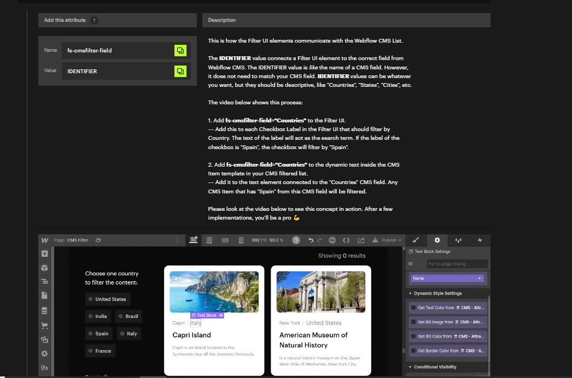The image size is (572, 378).
Task: Click the Showing 0 results text
Action: [342, 256]
